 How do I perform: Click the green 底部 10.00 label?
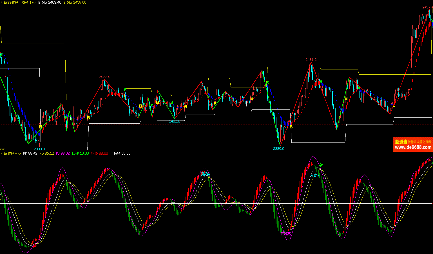[x=80, y=153]
